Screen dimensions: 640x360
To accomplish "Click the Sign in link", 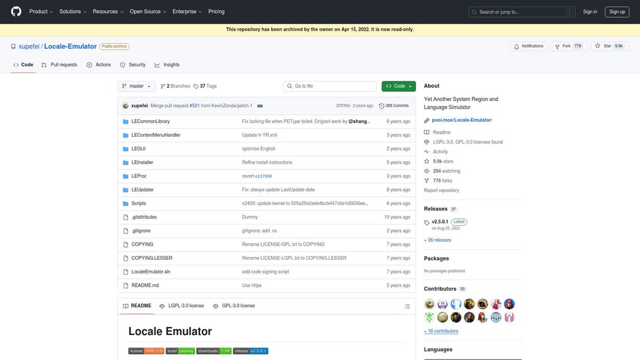I will (x=590, y=12).
